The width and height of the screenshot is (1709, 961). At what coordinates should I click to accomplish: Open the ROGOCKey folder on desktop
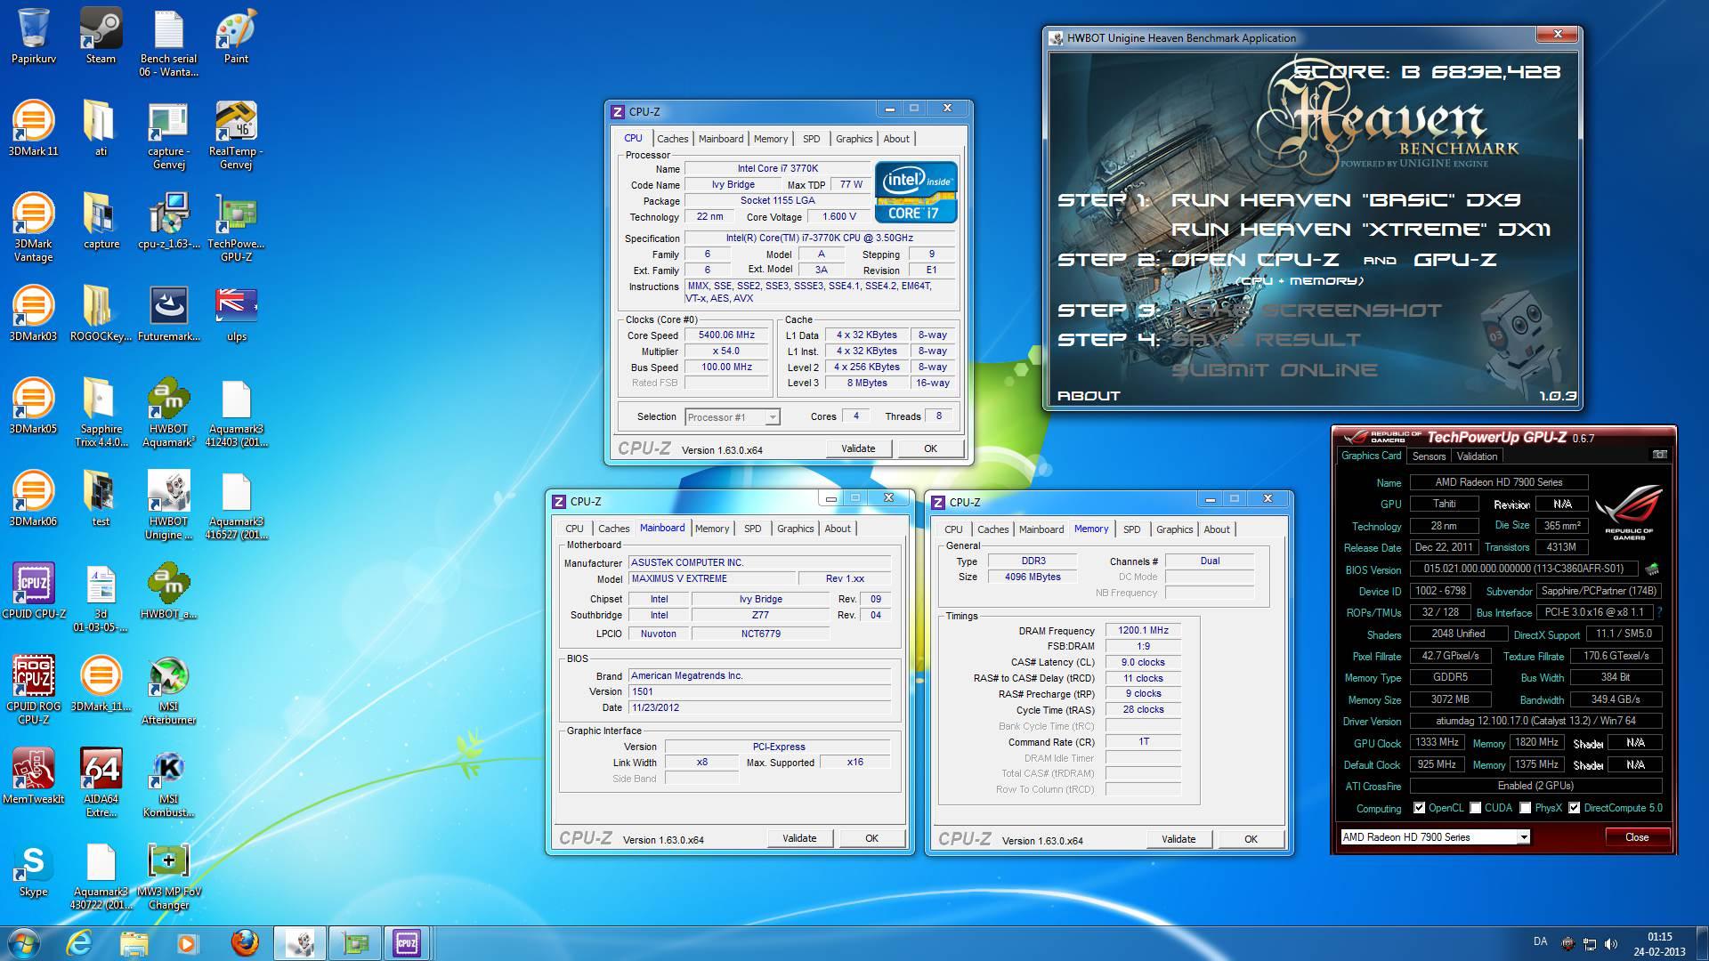[x=101, y=314]
